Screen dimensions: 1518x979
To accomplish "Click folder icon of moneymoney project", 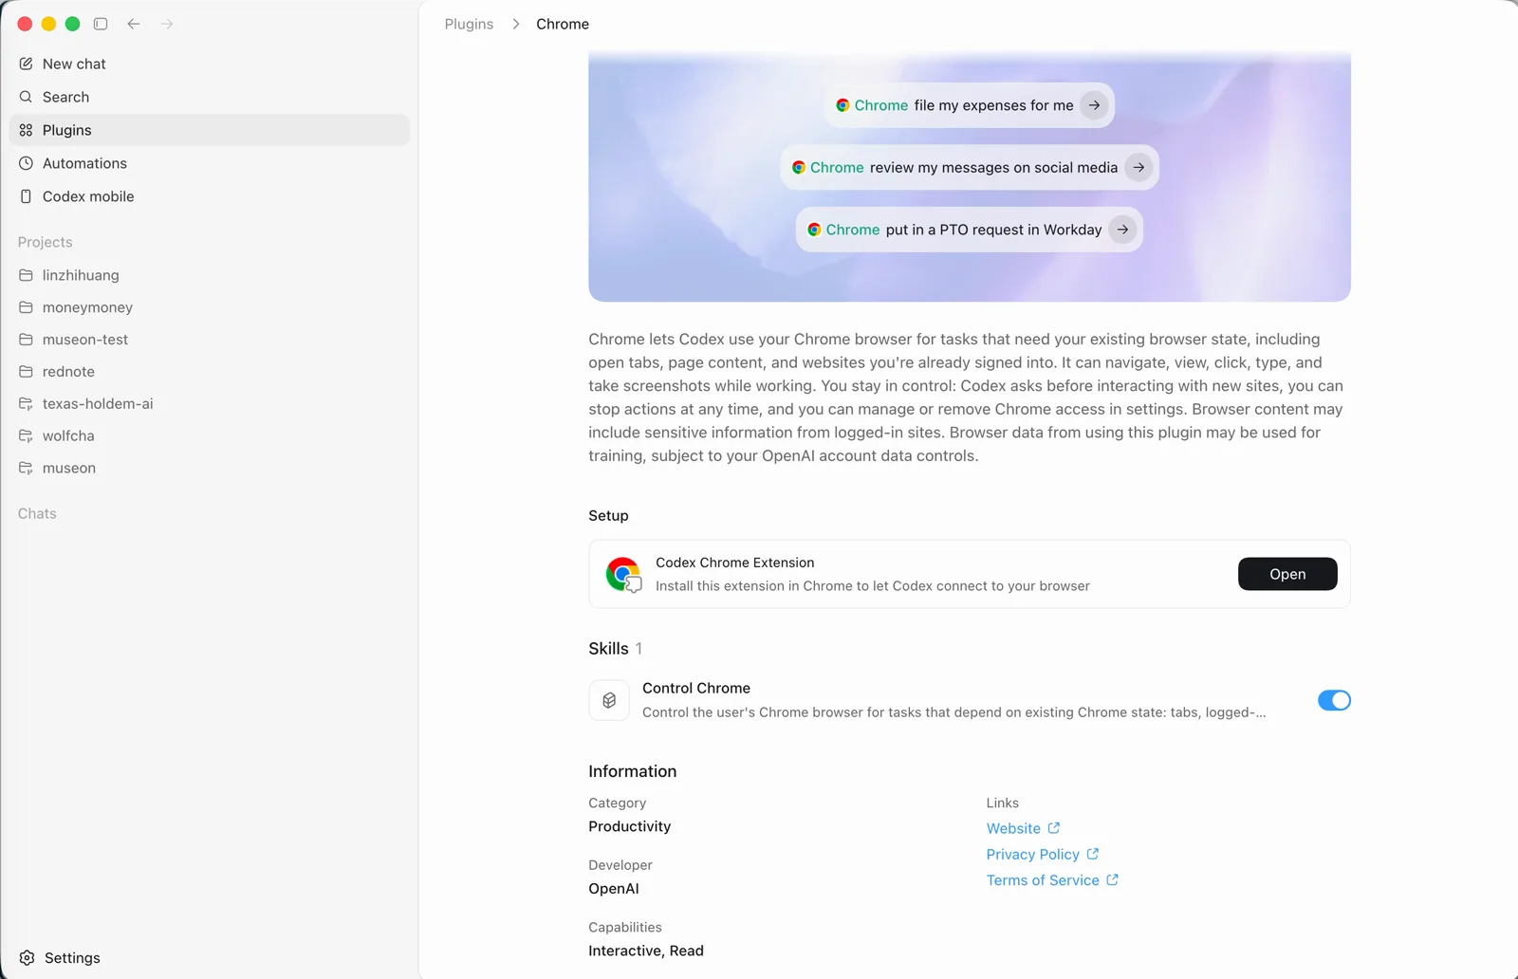I will (26, 307).
